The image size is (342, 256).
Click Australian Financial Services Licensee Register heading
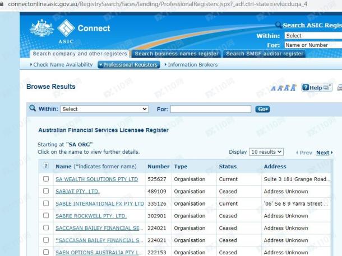point(103,130)
